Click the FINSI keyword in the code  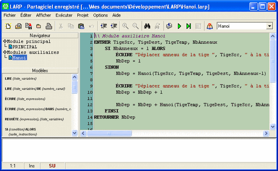tap(111, 111)
